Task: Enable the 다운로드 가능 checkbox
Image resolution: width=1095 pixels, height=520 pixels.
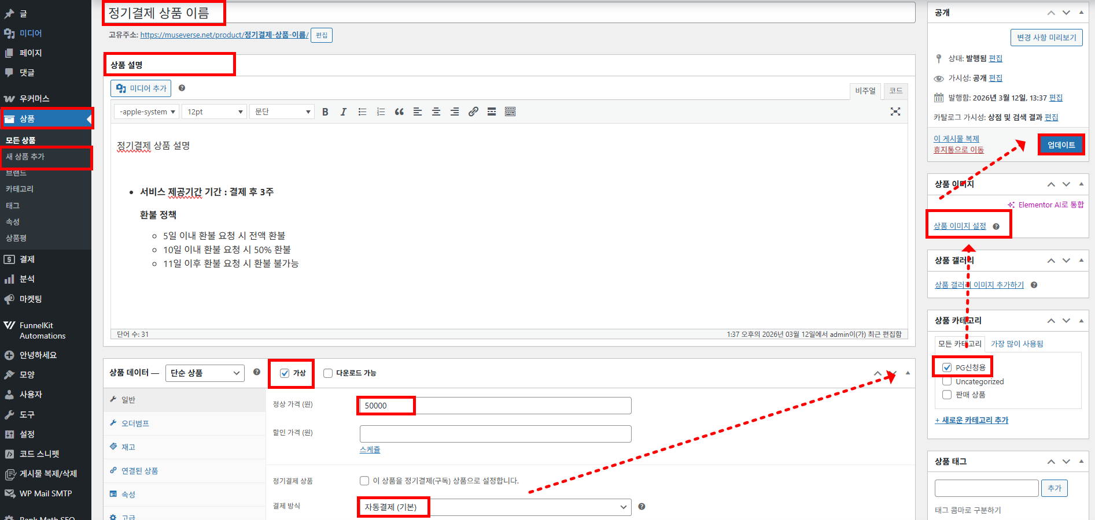Action: click(x=328, y=373)
